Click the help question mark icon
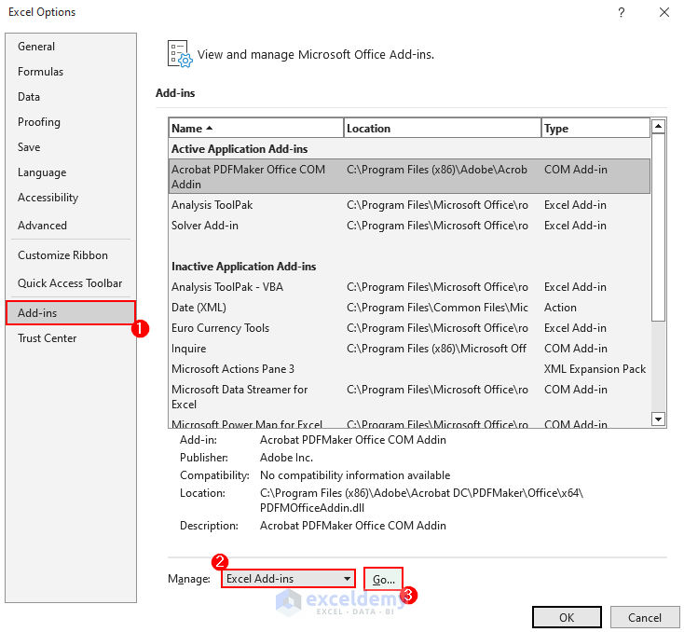The width and height of the screenshot is (684, 632). click(622, 12)
